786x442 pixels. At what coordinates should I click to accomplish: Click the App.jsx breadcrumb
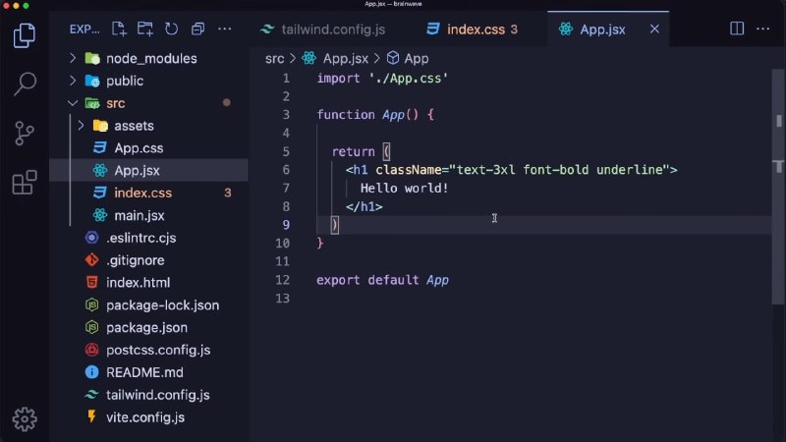[335, 59]
